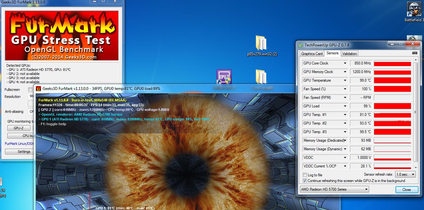Viewport: 424px width, 210px height.
Task: Click the FurMark GPU Stress Test banner
Action: [x=62, y=35]
